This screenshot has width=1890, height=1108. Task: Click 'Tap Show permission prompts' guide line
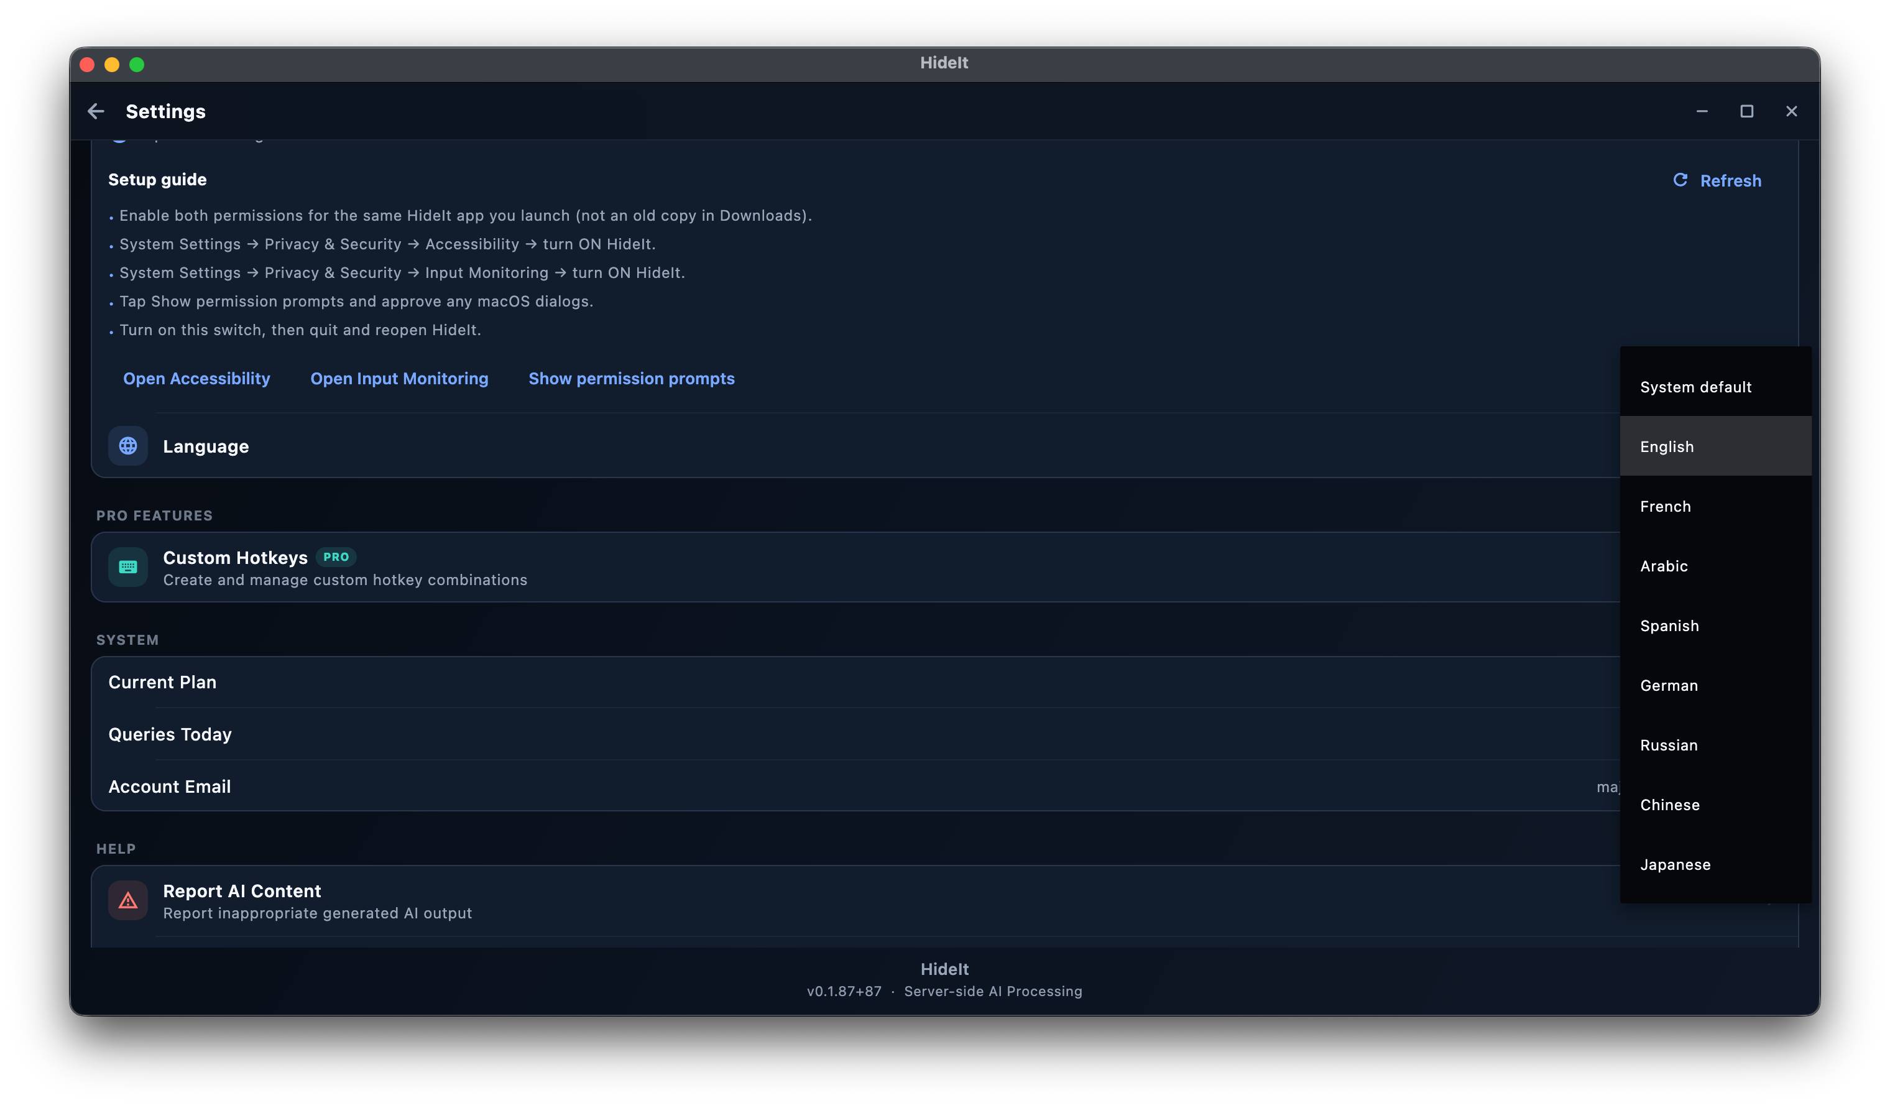(x=356, y=301)
